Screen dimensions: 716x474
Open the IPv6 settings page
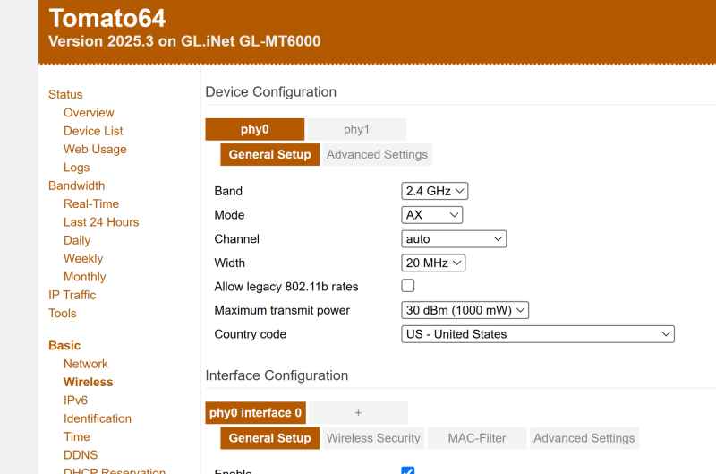click(75, 401)
